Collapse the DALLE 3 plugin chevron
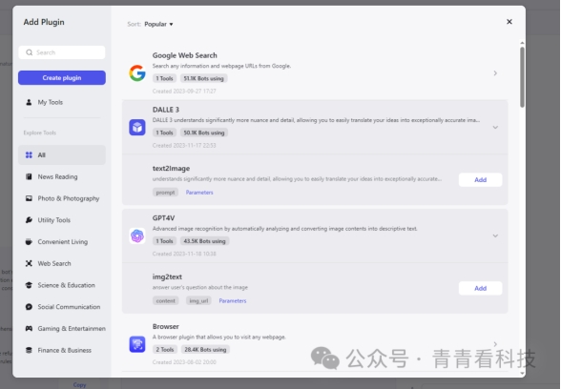The width and height of the screenshot is (561, 389). (x=495, y=128)
